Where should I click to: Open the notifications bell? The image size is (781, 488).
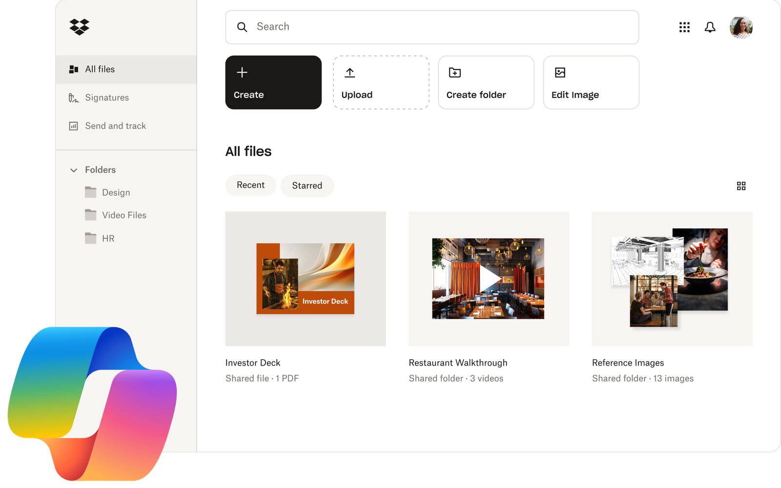(710, 27)
